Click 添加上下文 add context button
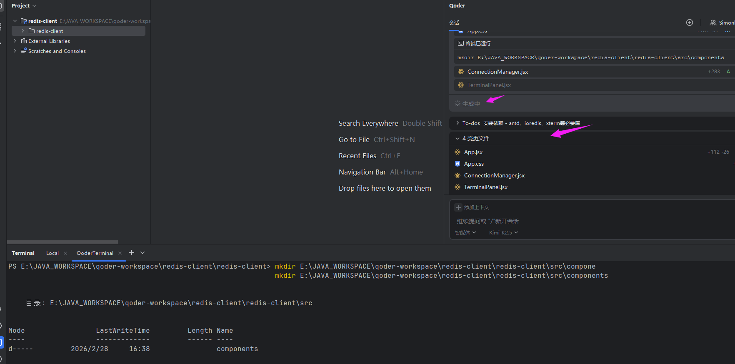735x364 pixels. 472,207
